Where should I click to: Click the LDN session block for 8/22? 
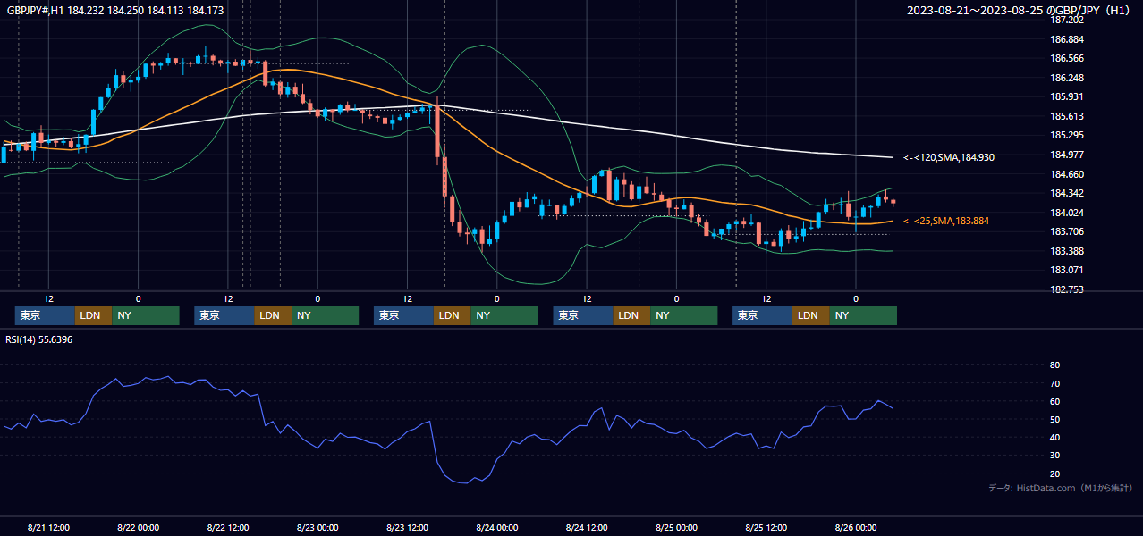tap(273, 315)
